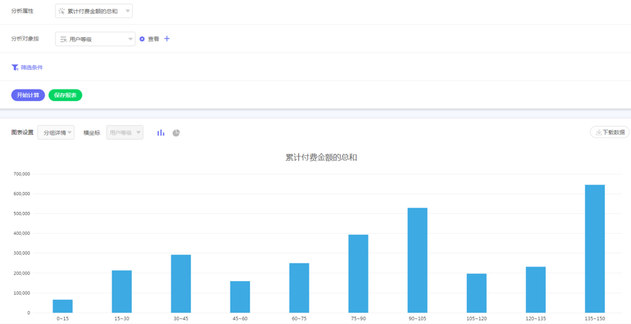
Task: Click the 横坐标 label
Action: (91, 133)
